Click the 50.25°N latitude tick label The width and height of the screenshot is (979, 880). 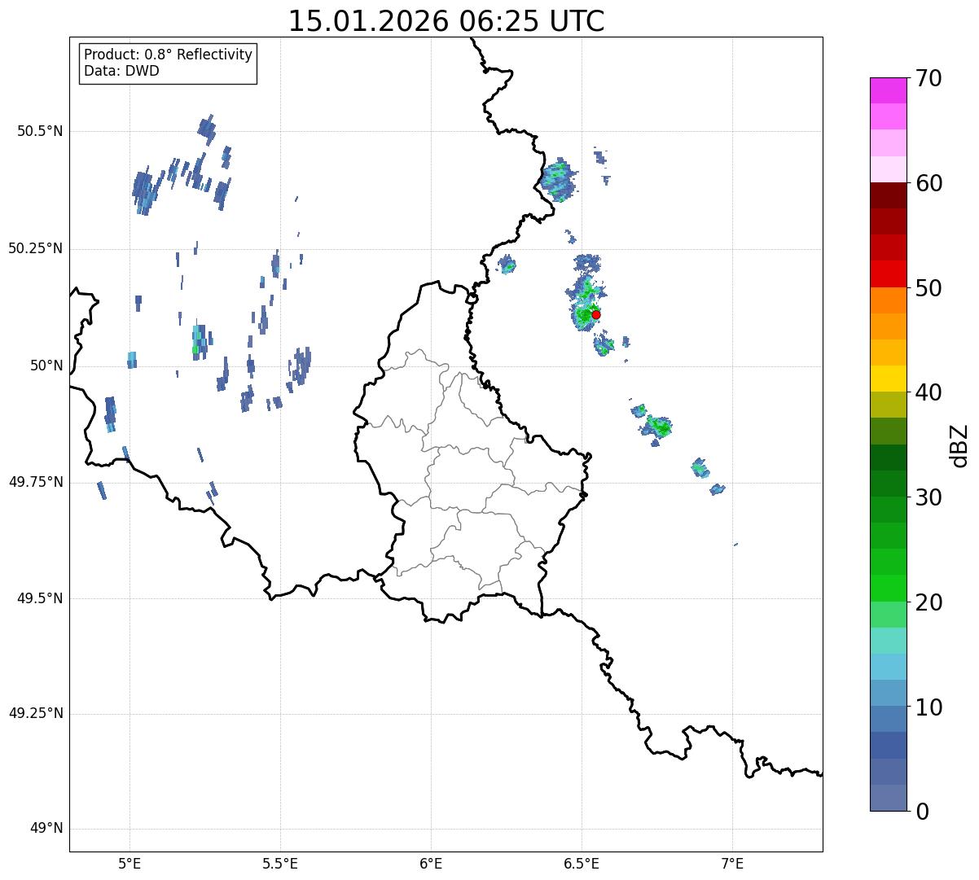tap(36, 248)
